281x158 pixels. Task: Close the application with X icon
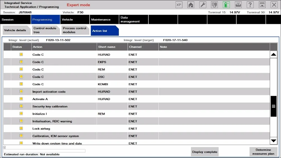[x=274, y=5]
